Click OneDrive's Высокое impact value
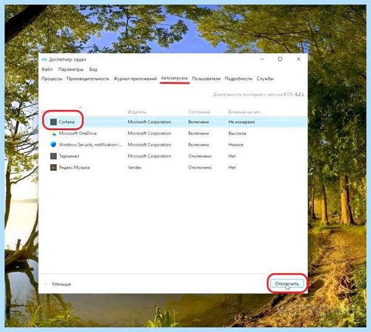371x332 pixels. coord(237,133)
